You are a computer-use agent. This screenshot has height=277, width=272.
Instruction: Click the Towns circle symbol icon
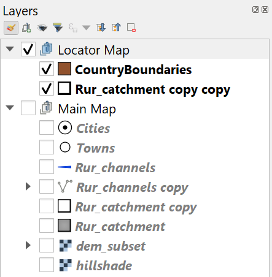[x=65, y=147]
